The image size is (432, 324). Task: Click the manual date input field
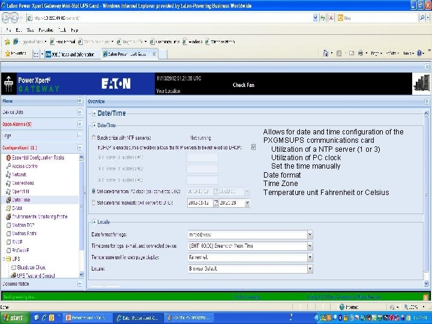pyautogui.click(x=200, y=203)
